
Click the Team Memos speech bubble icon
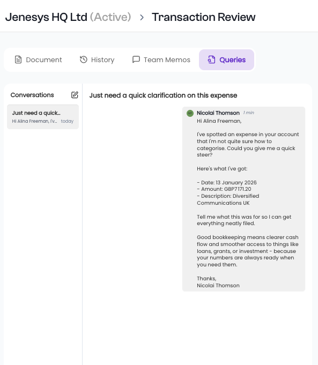(x=136, y=59)
